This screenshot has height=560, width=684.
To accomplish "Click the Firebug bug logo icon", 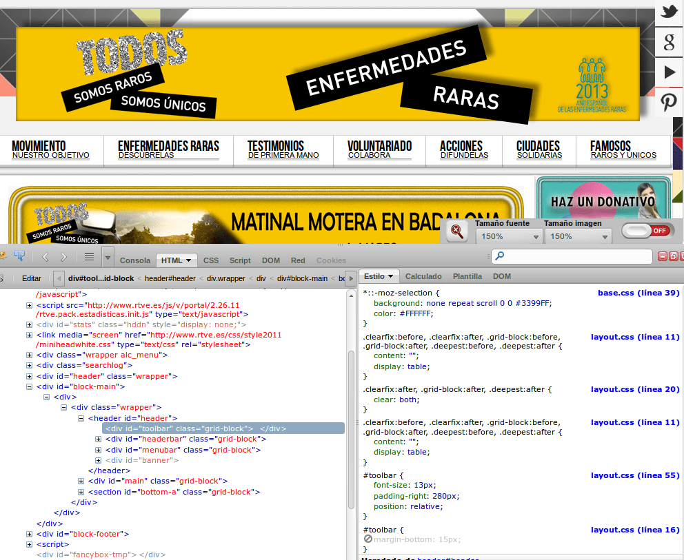I will [x=2, y=256].
